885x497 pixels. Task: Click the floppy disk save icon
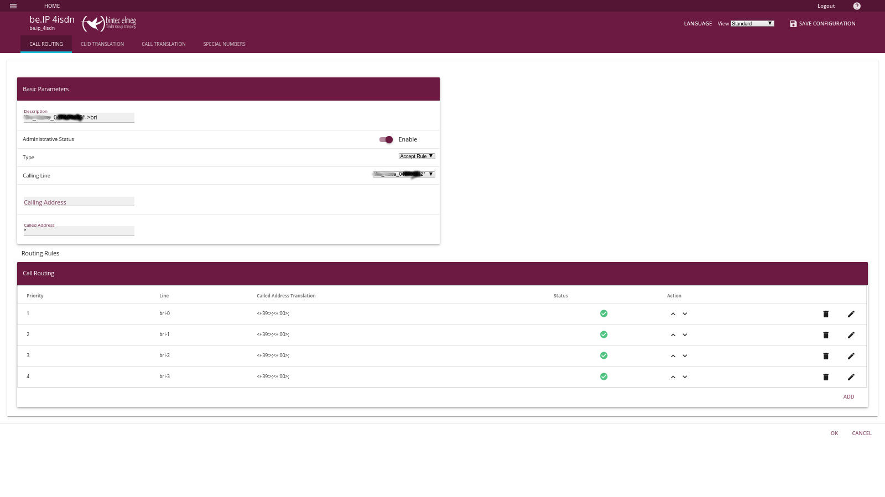pyautogui.click(x=793, y=24)
